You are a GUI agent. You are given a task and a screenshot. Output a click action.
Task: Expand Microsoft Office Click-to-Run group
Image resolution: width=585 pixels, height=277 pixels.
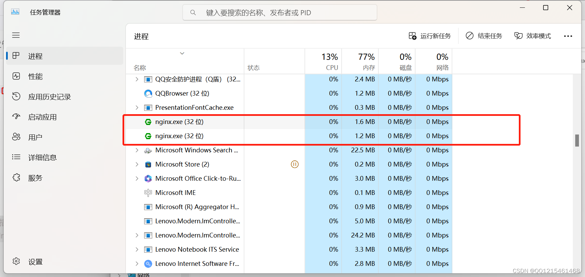[137, 178]
